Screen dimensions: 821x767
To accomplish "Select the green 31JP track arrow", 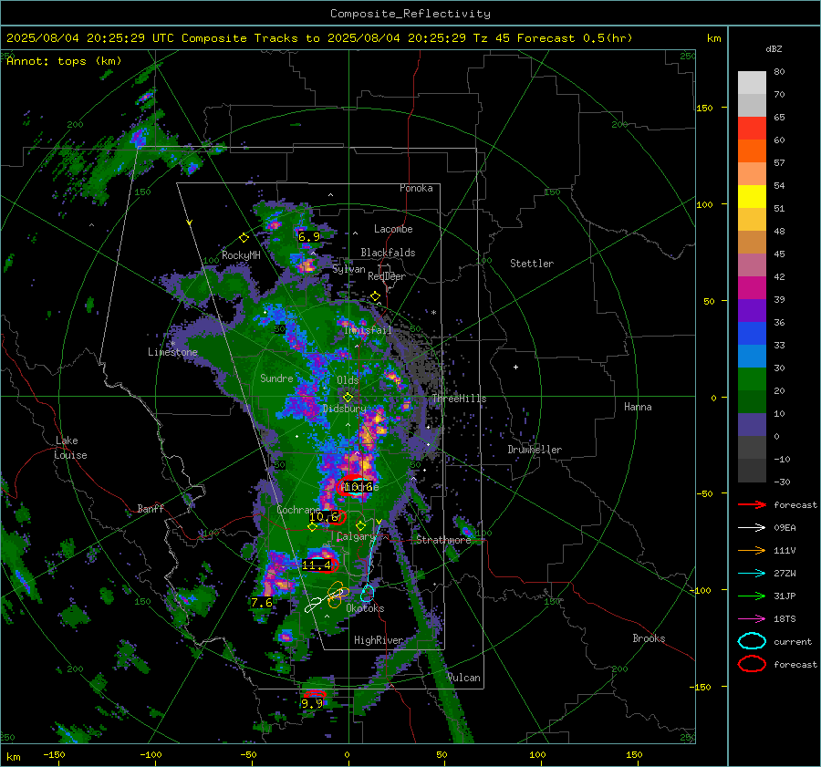I will (752, 596).
